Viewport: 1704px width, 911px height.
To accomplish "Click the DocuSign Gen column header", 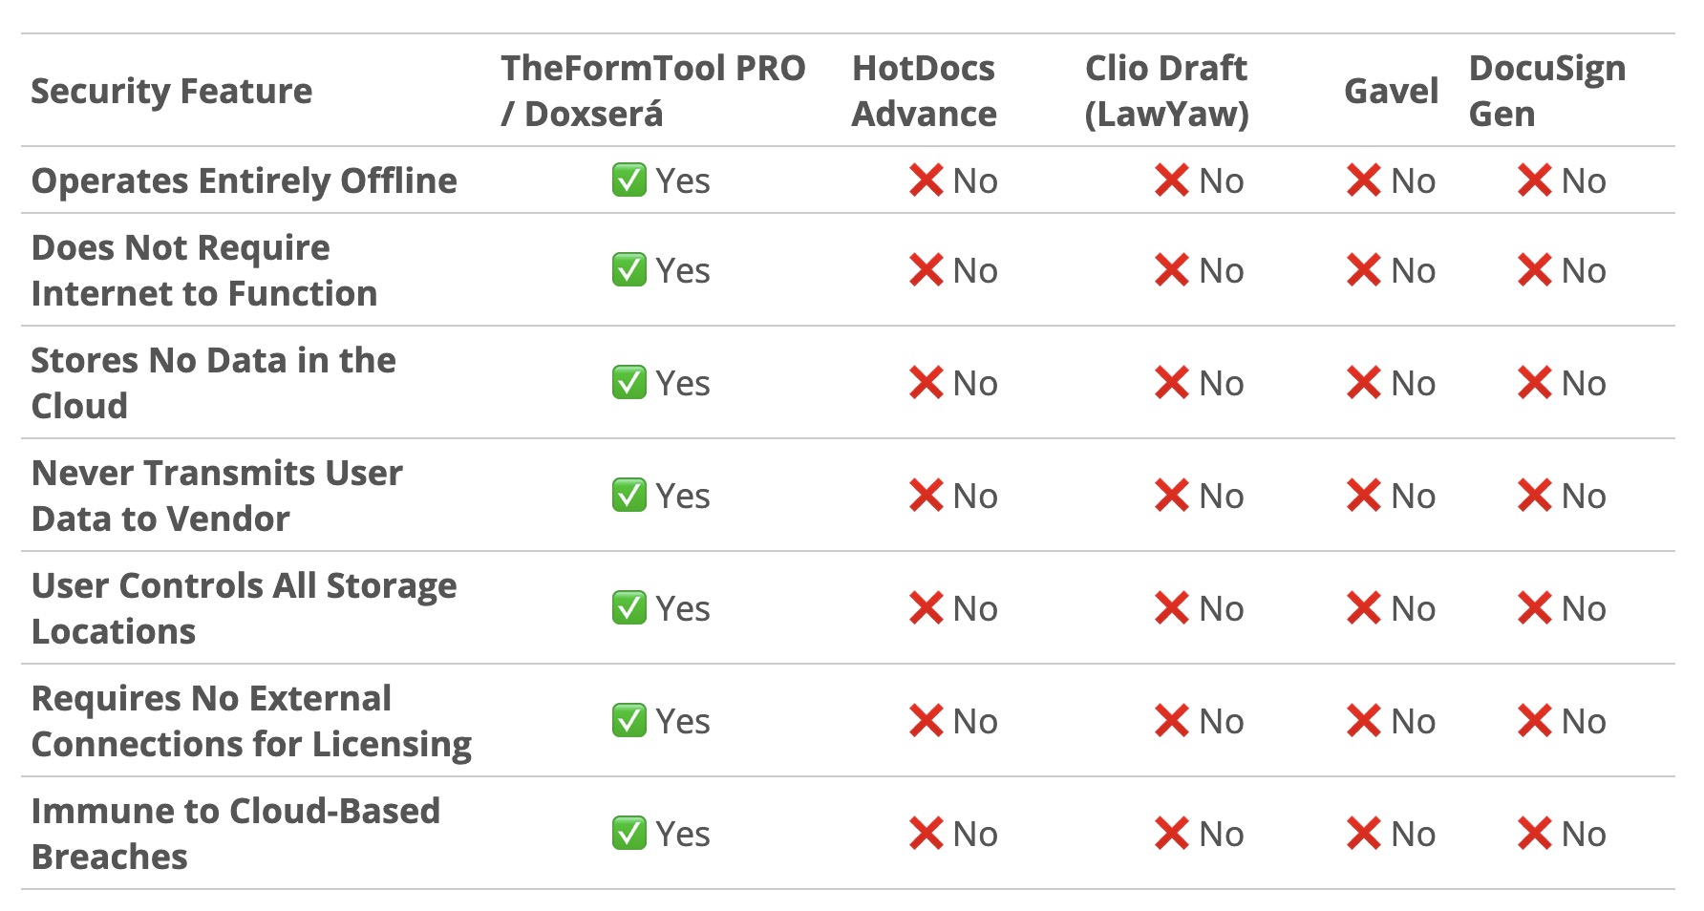I will 1546,91.
